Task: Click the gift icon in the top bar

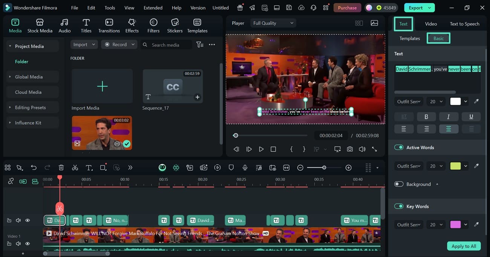Action: tap(240, 8)
